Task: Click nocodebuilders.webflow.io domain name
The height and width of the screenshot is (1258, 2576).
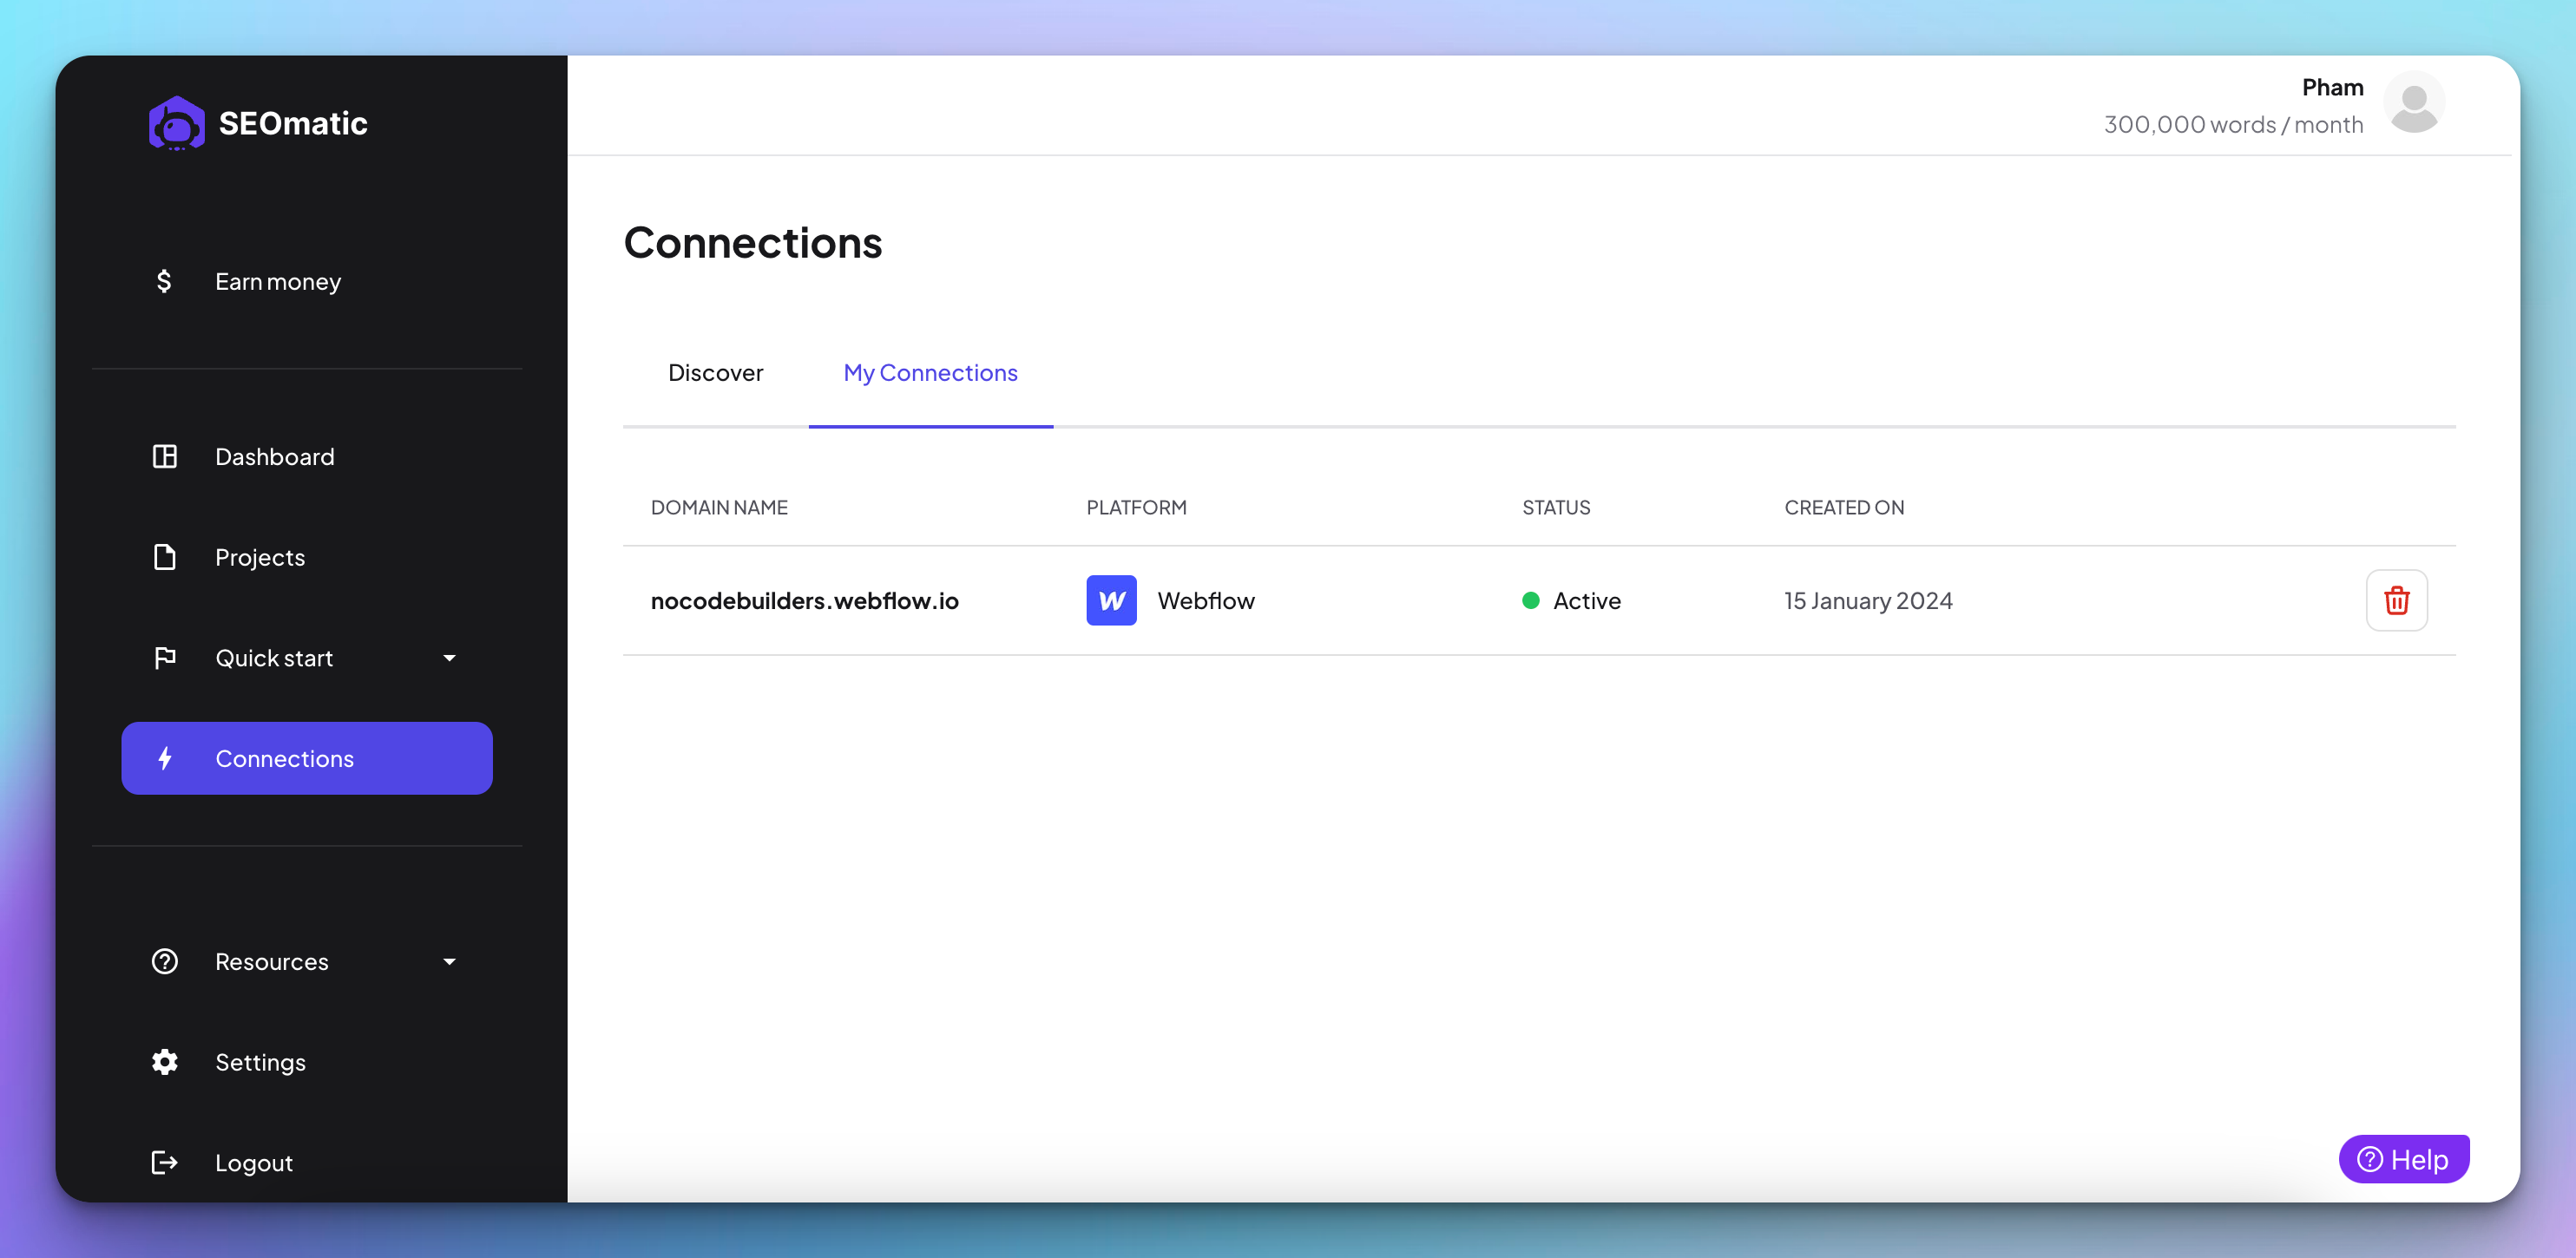Action: (804, 600)
